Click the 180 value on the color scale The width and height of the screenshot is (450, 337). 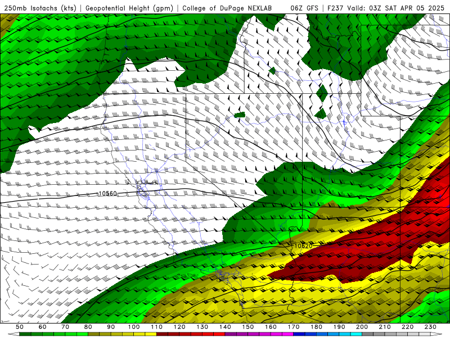point(316,327)
